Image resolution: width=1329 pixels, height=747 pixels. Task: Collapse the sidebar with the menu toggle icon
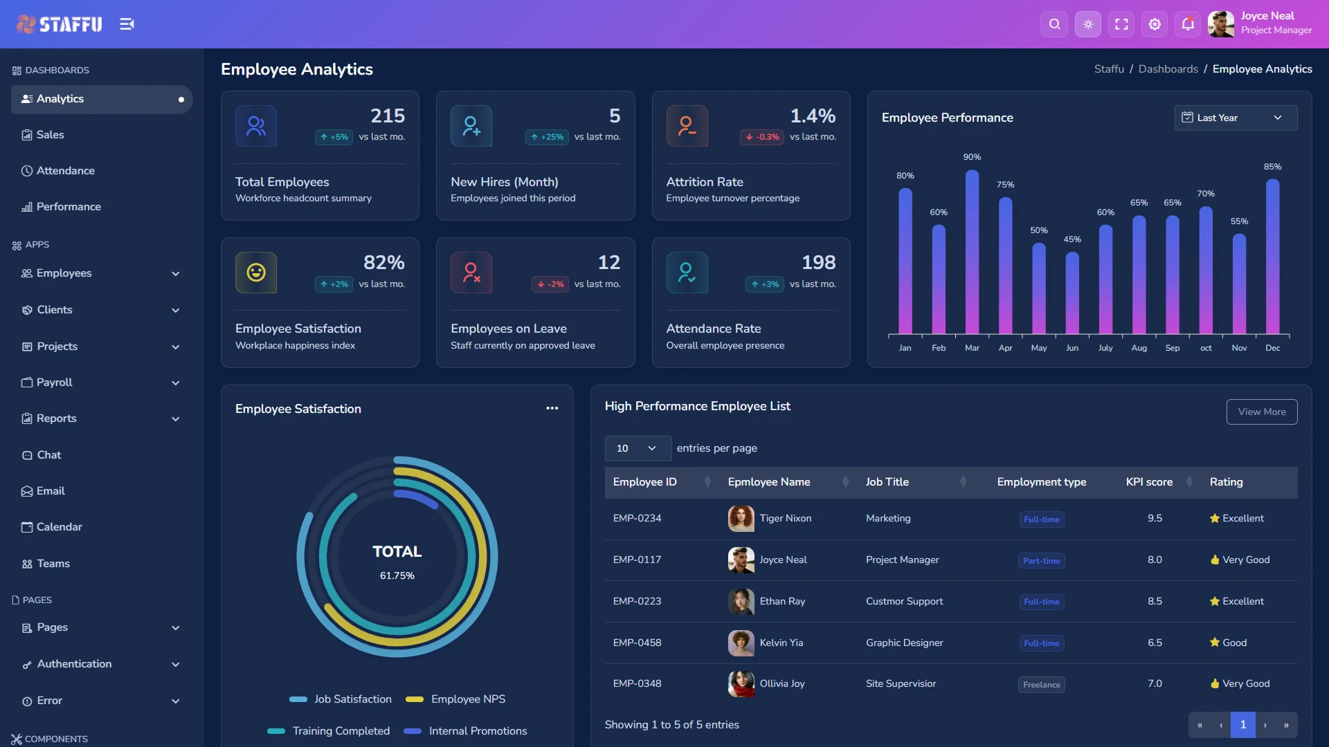pos(127,24)
